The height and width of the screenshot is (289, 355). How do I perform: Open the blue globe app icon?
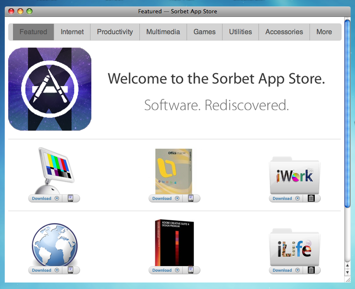(55, 244)
